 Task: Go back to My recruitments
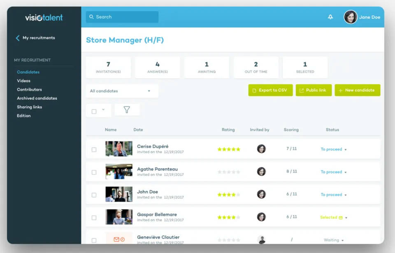(39, 38)
